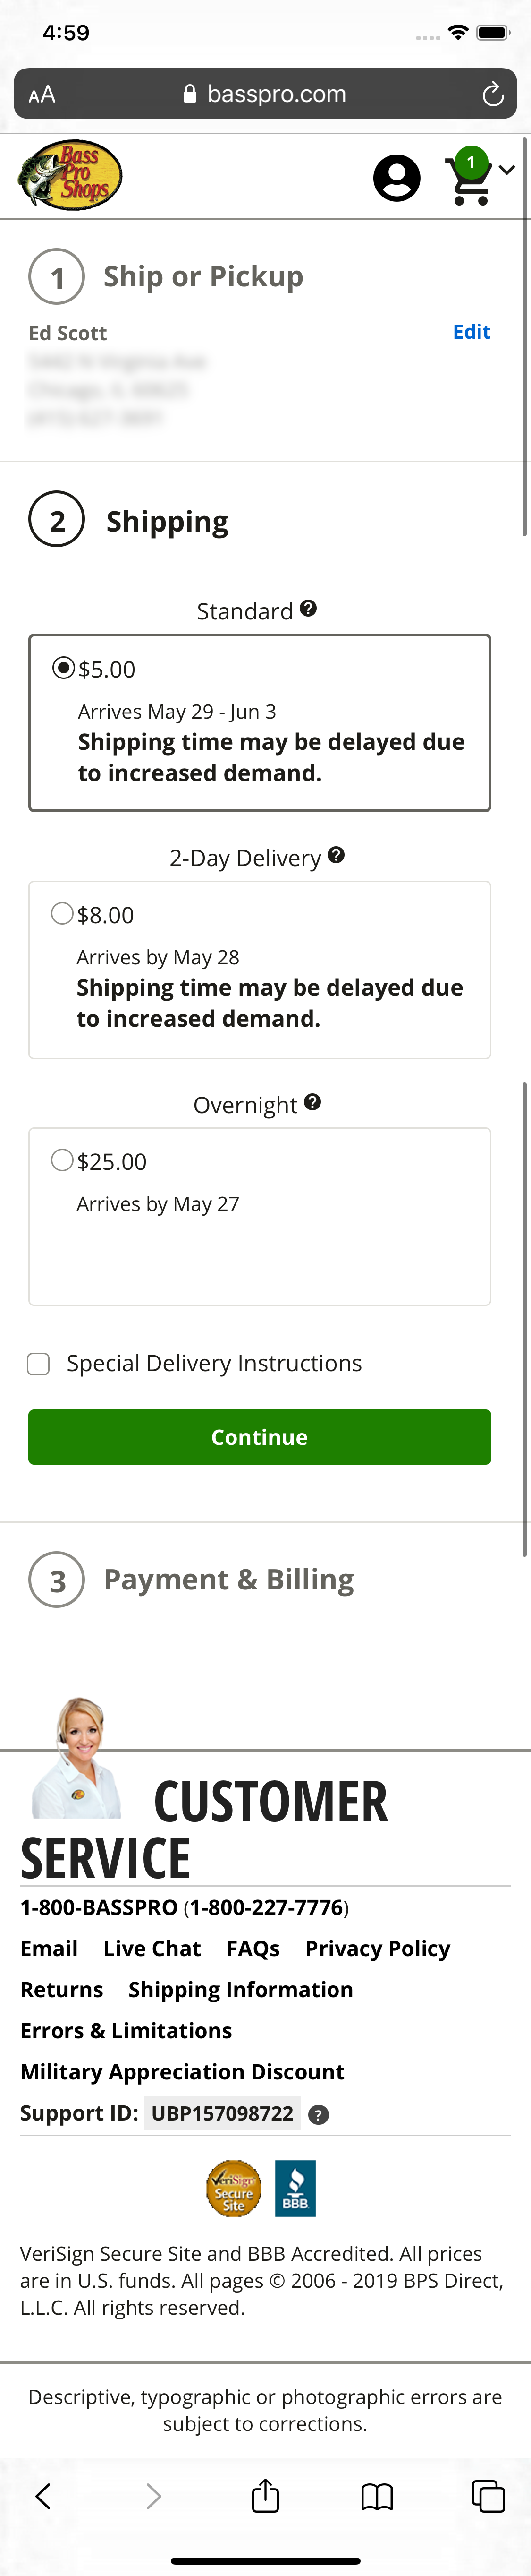Show help for Standard shipping
Image resolution: width=531 pixels, height=2576 pixels.
click(x=308, y=609)
